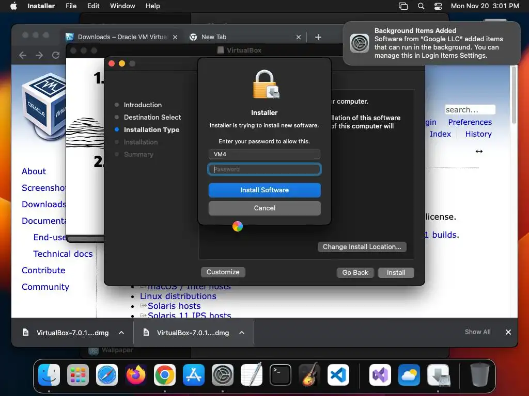Close the Chrome downloads bar
The image size is (529, 396).
(x=508, y=332)
